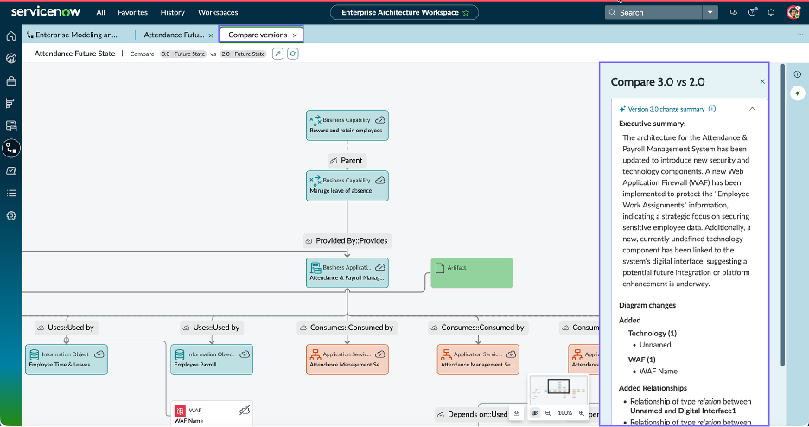
Task: Open the settings gear in left sidebar
Action: coord(11,215)
